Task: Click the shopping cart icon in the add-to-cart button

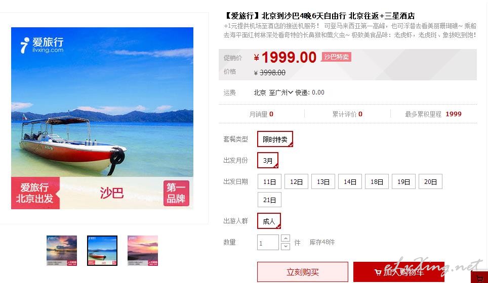Action: coord(378,272)
